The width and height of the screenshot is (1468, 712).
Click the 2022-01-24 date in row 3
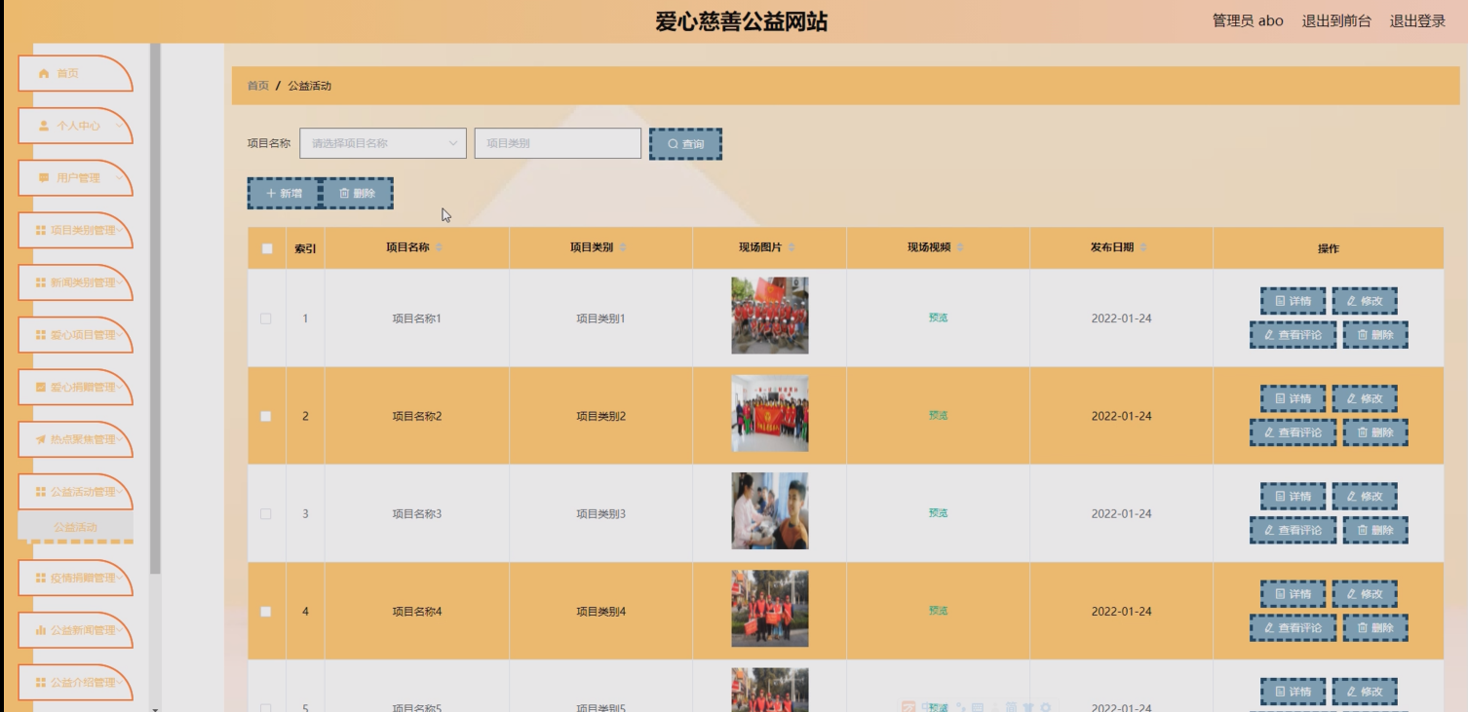coord(1121,513)
